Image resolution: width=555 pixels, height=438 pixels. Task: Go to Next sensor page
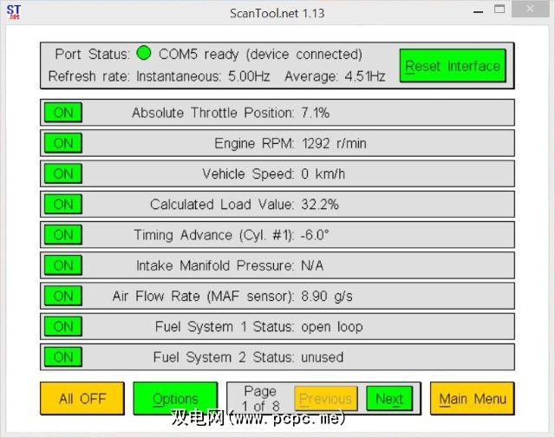tap(389, 399)
